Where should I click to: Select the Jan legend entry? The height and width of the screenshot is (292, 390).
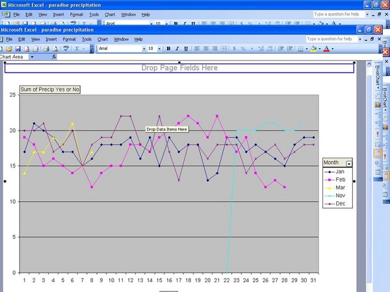[335, 171]
